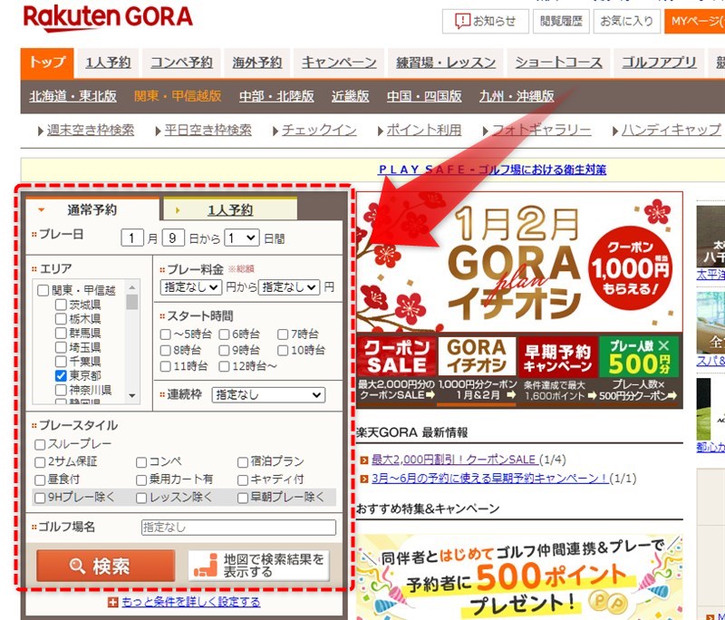
Task: Open the お知らせ notifications button
Action: pos(485,21)
